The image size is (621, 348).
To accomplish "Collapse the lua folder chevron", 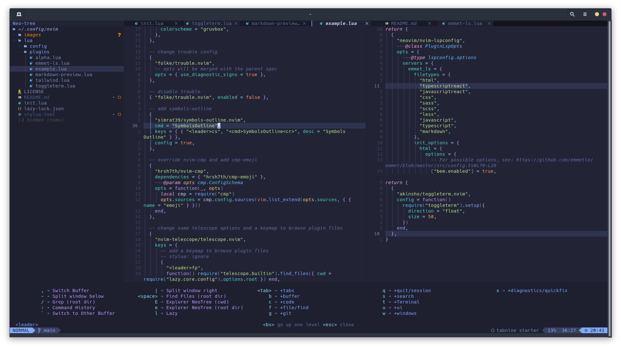I will tap(14, 40).
